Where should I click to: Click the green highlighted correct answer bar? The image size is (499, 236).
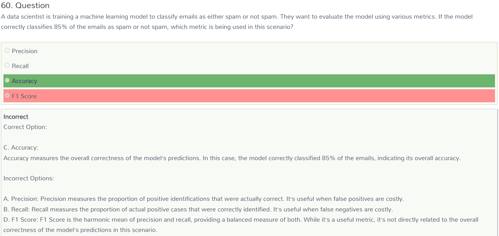[x=249, y=81]
